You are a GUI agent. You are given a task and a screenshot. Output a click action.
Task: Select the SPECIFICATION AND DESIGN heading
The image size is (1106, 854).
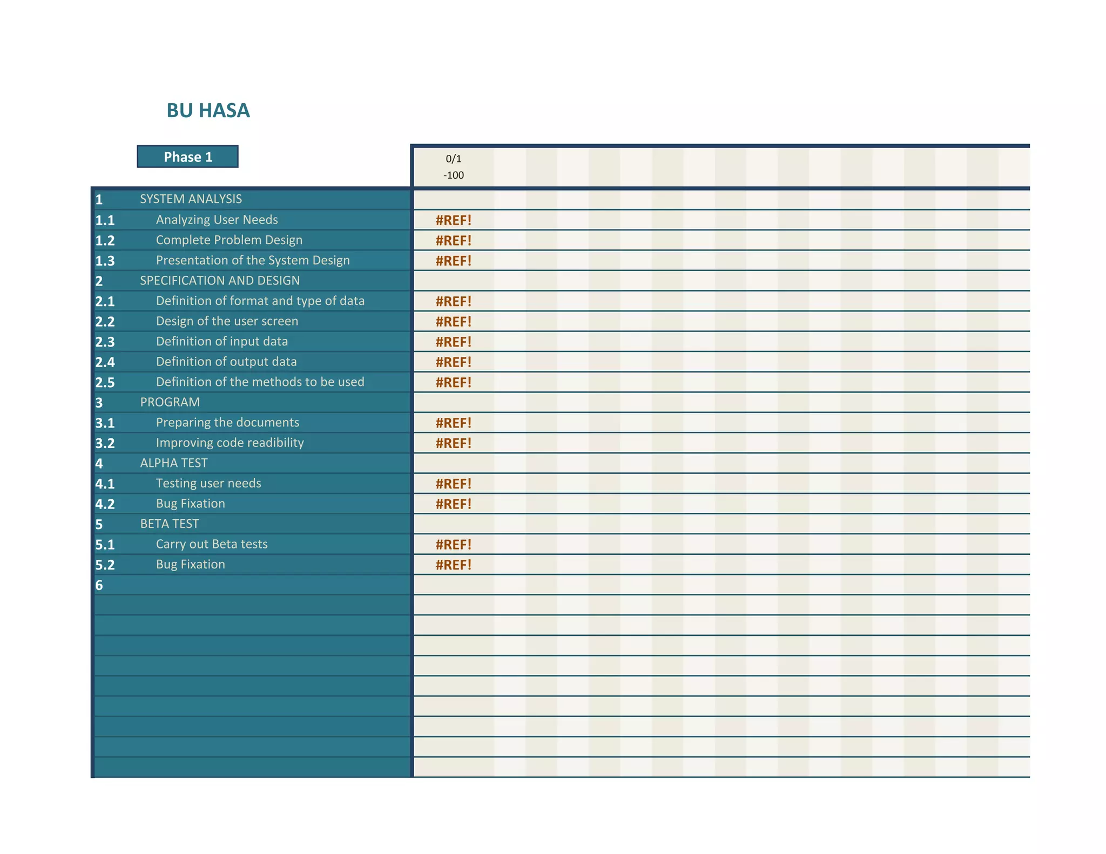[219, 280]
